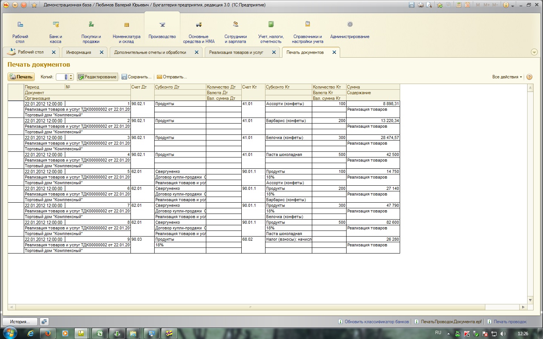Viewport: 543px width, 339px height.
Task: Open the Производство section
Action: tap(162, 30)
